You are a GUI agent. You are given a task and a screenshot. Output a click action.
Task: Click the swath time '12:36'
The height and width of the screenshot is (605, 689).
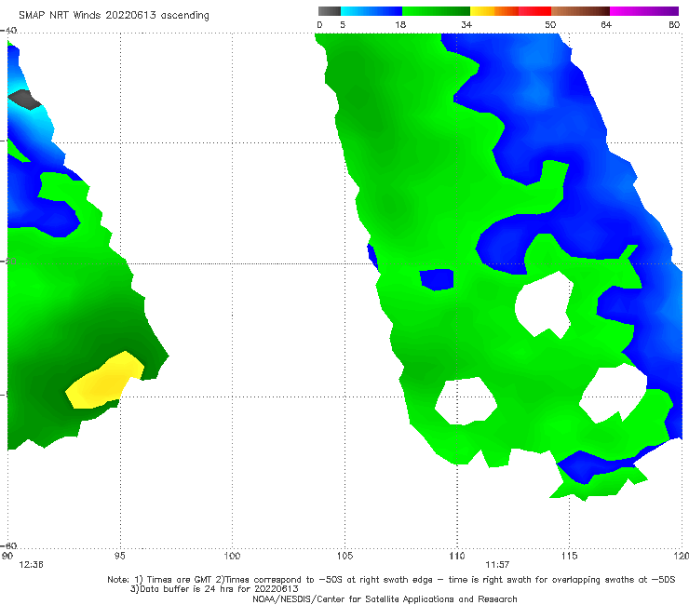32,565
